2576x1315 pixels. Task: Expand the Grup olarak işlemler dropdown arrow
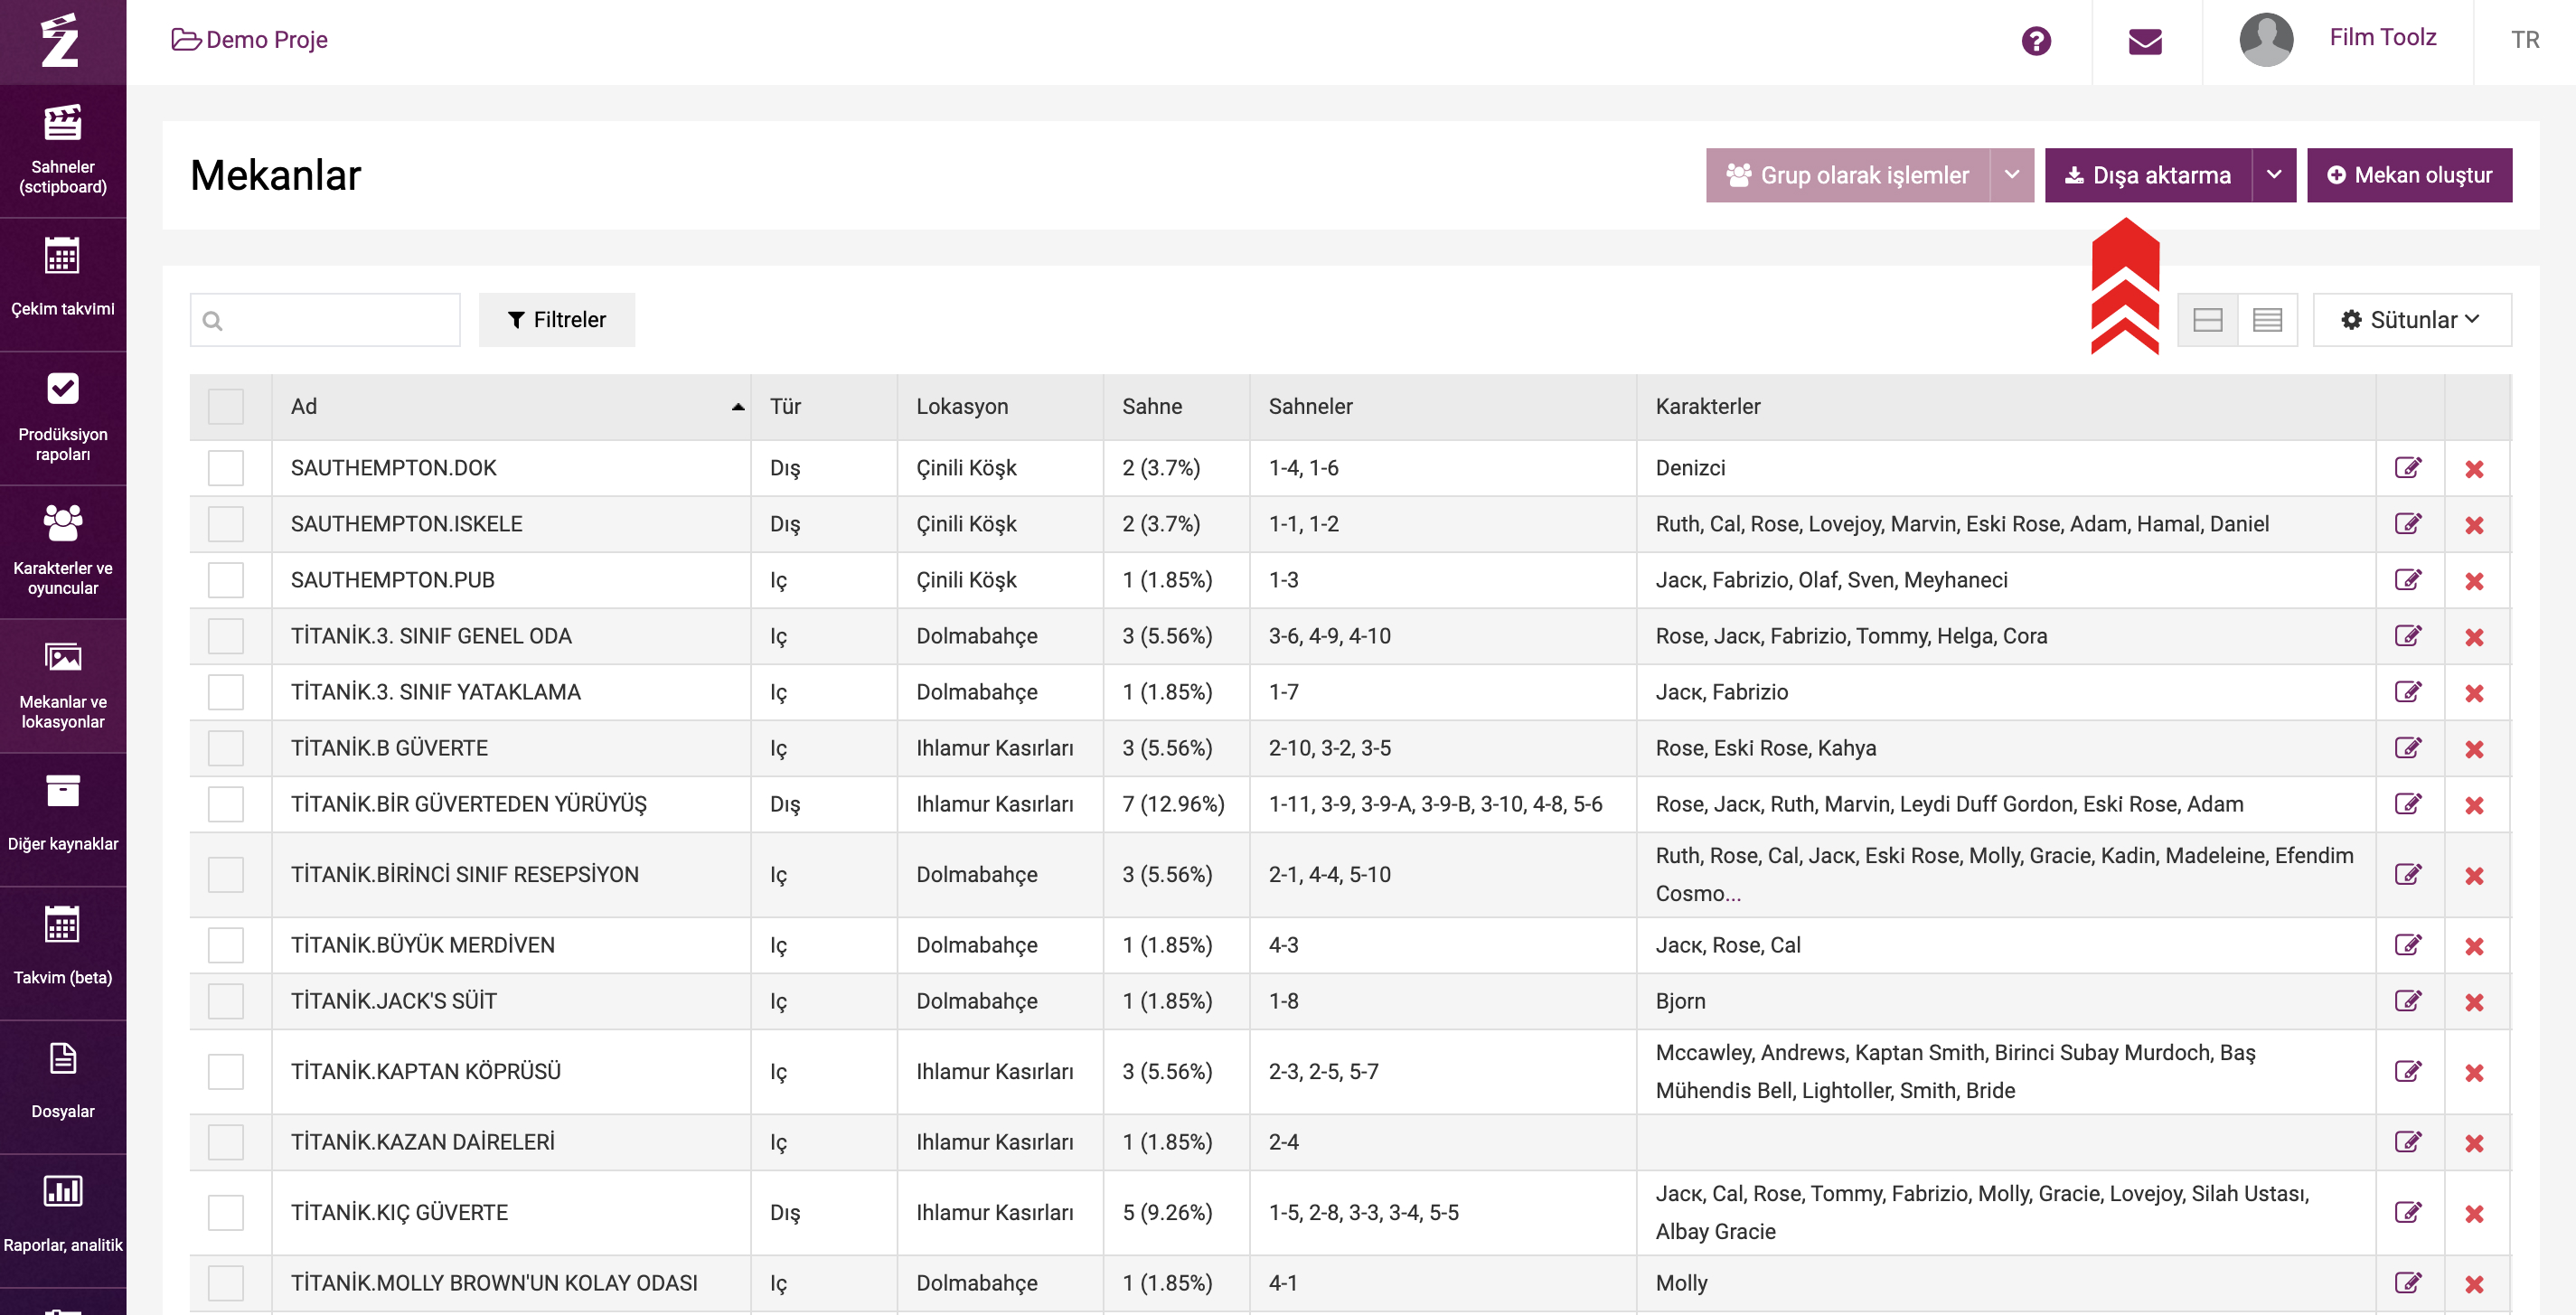pyautogui.click(x=2012, y=175)
